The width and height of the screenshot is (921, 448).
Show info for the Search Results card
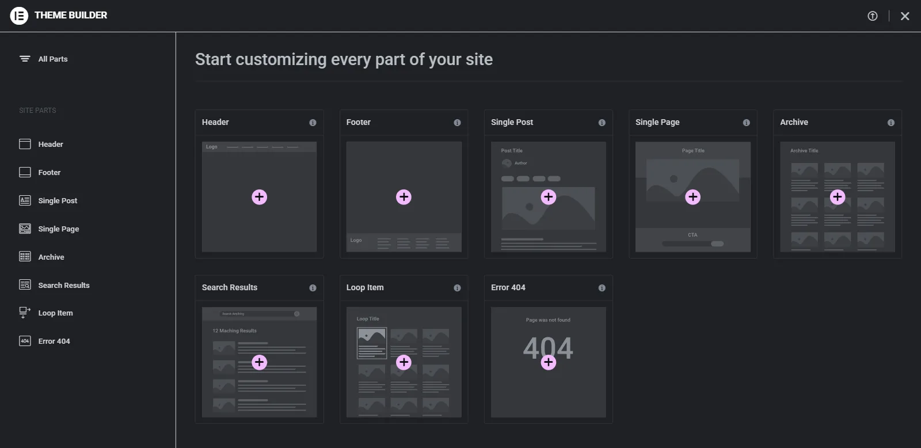[x=313, y=288]
